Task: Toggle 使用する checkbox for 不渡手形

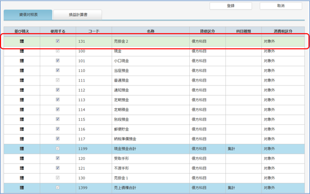Action: click(x=58, y=168)
